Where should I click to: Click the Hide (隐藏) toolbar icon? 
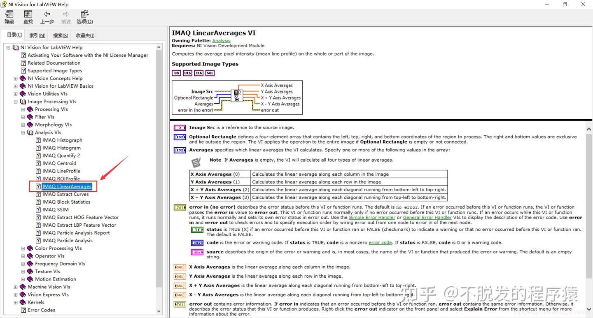pyautogui.click(x=9, y=17)
